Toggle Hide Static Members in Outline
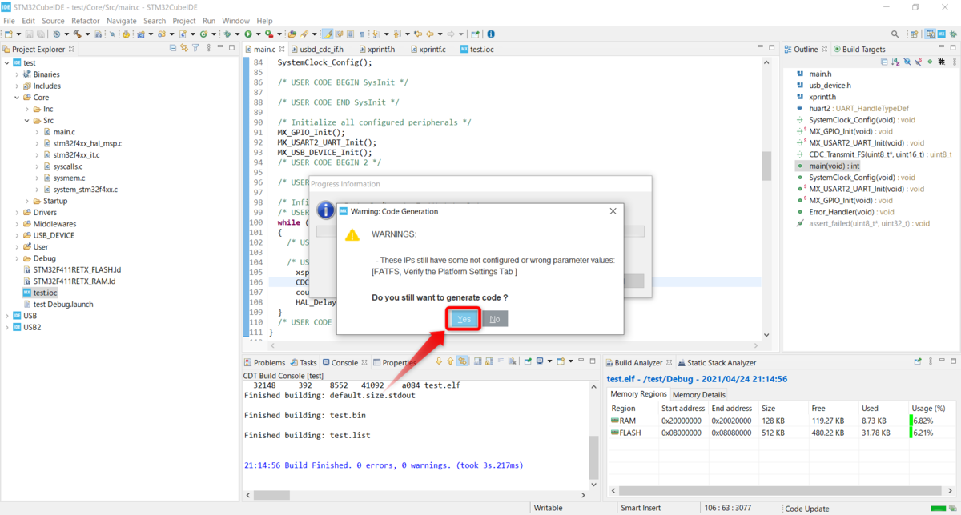 pos(919,62)
